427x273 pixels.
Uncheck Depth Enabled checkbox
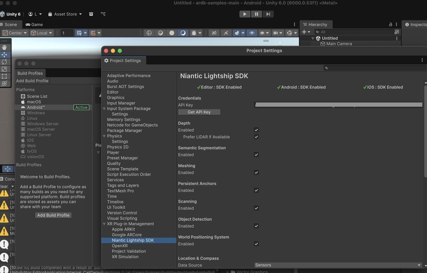[256, 130]
